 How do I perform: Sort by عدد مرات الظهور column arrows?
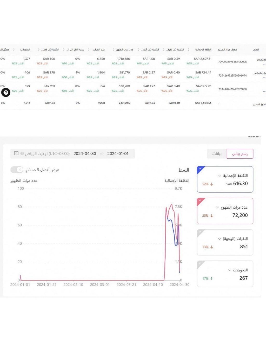[x=114, y=49]
